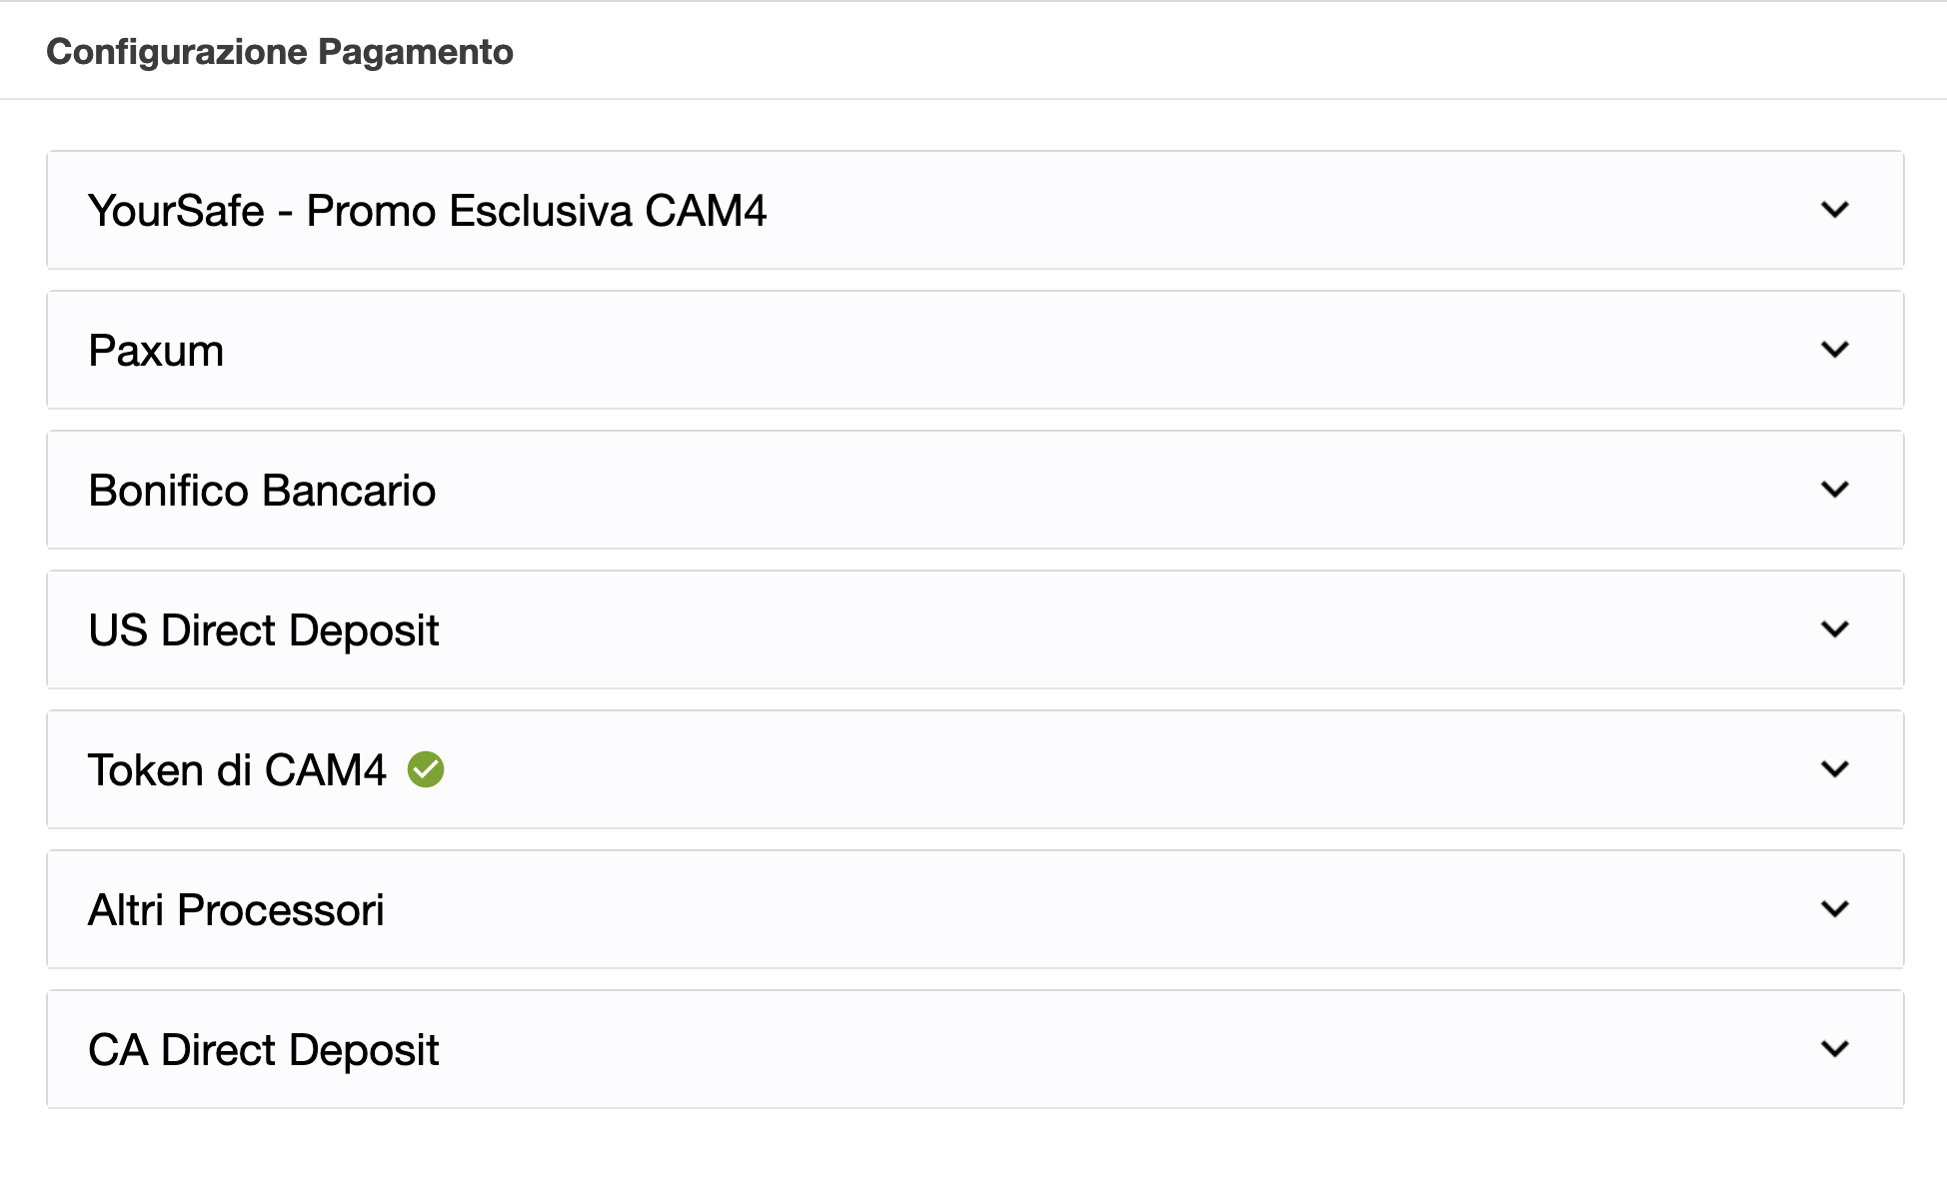Screen dimensions: 1947x1179
Task: Select the Token di CAM4 label
Action: point(237,770)
